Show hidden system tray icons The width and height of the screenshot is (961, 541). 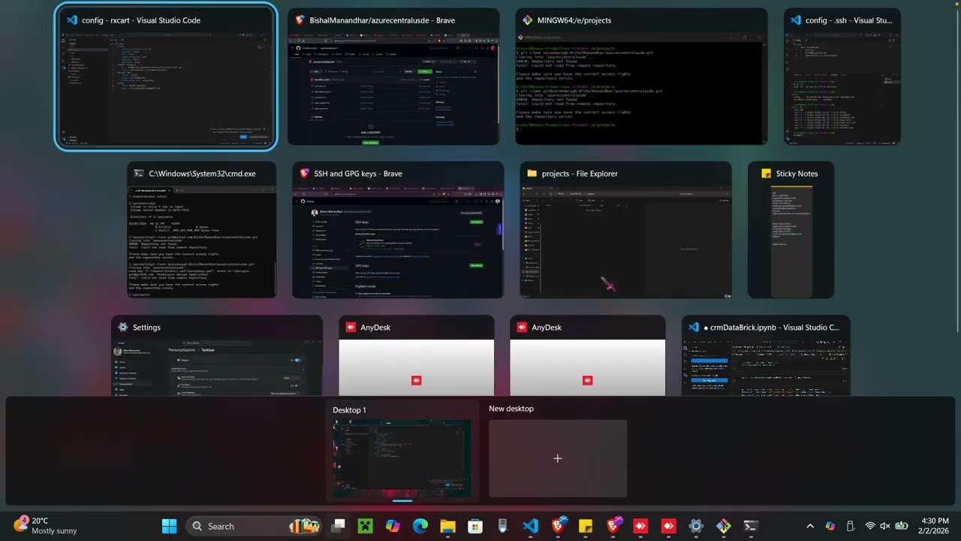tap(810, 526)
